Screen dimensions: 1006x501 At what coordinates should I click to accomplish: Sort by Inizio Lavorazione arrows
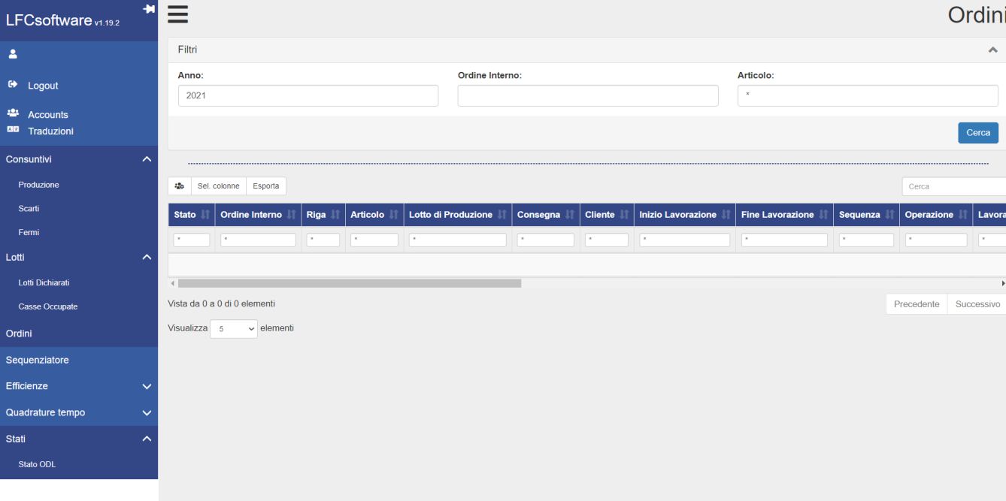[726, 215]
